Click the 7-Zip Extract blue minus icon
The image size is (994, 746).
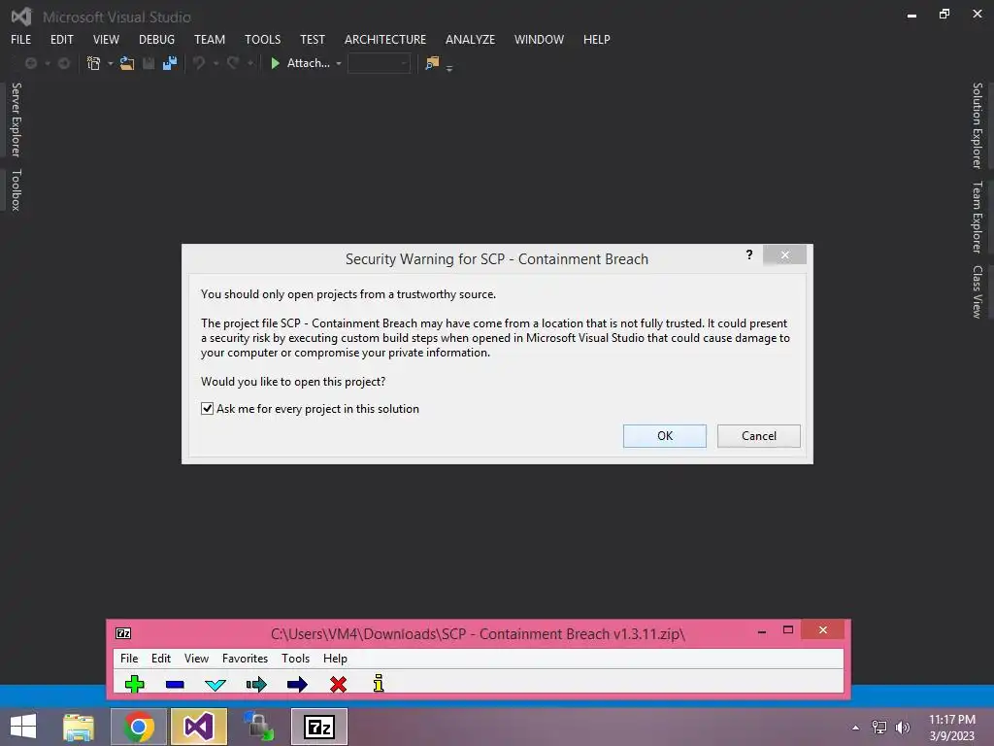pyautogui.click(x=175, y=685)
